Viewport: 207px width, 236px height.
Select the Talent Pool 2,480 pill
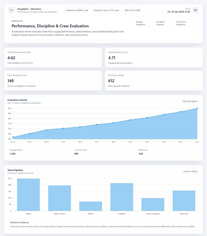tap(133, 10)
